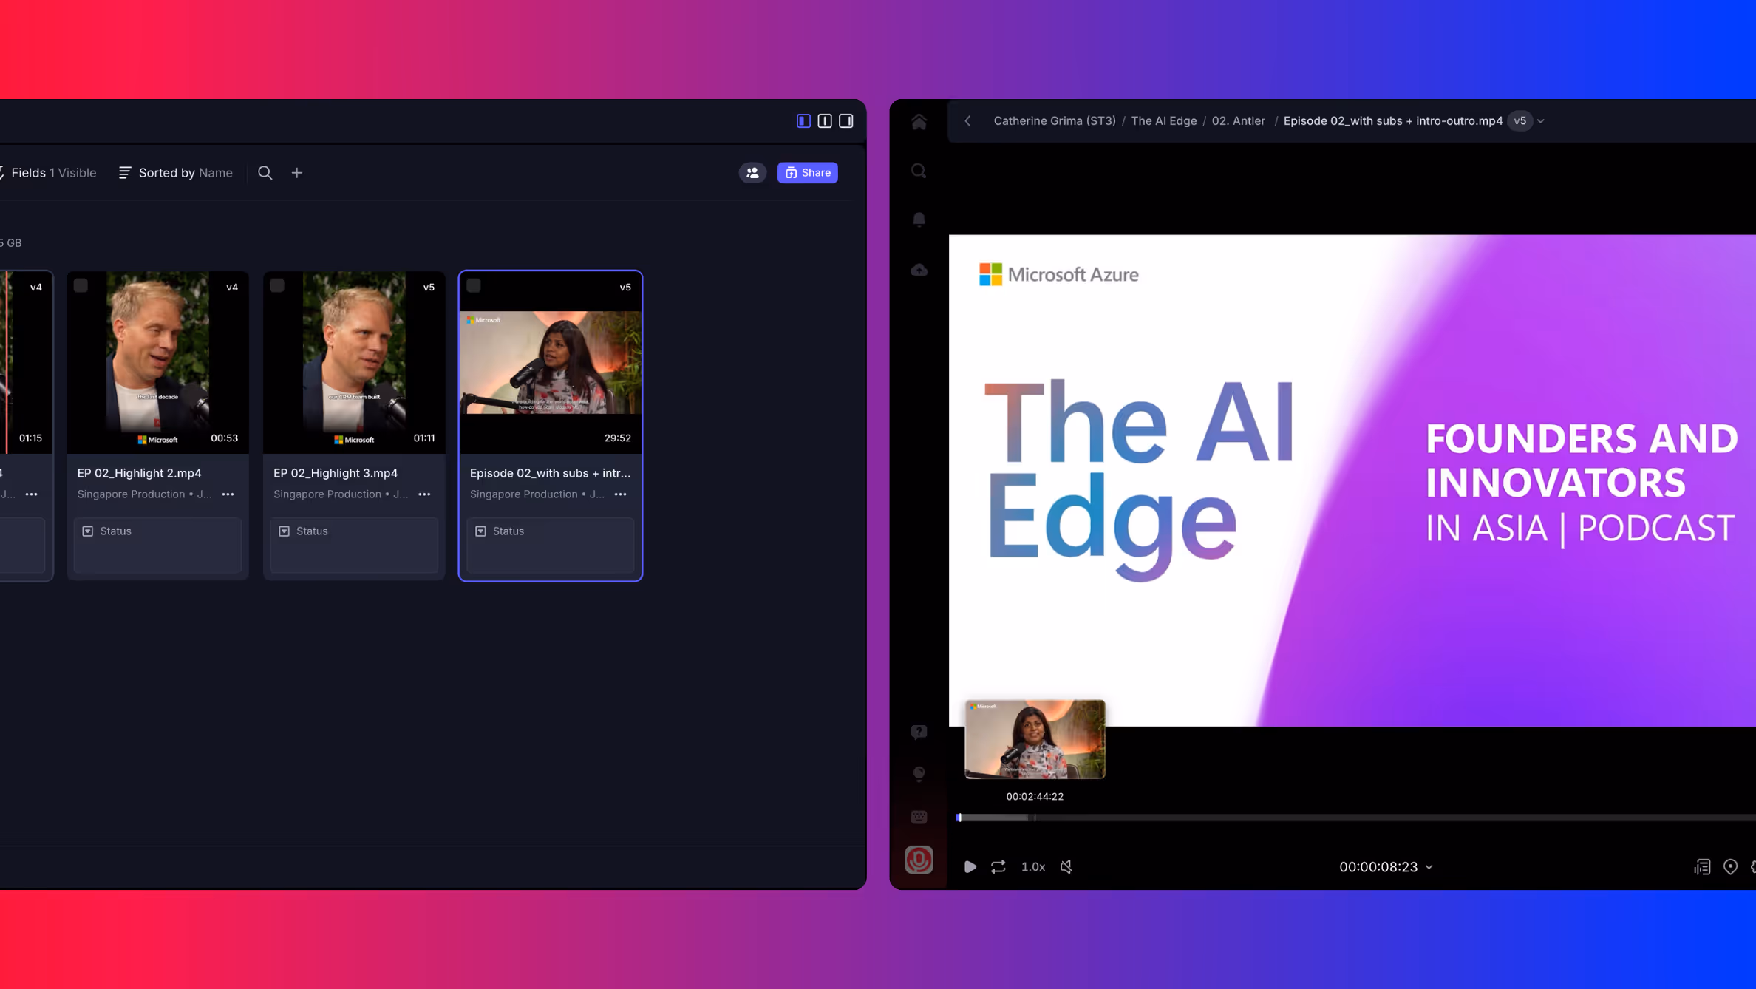Click the video preview area

[1352, 480]
